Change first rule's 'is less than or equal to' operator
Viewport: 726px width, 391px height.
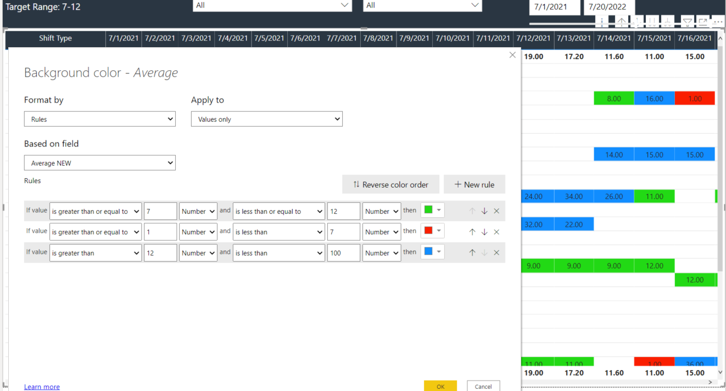point(279,211)
